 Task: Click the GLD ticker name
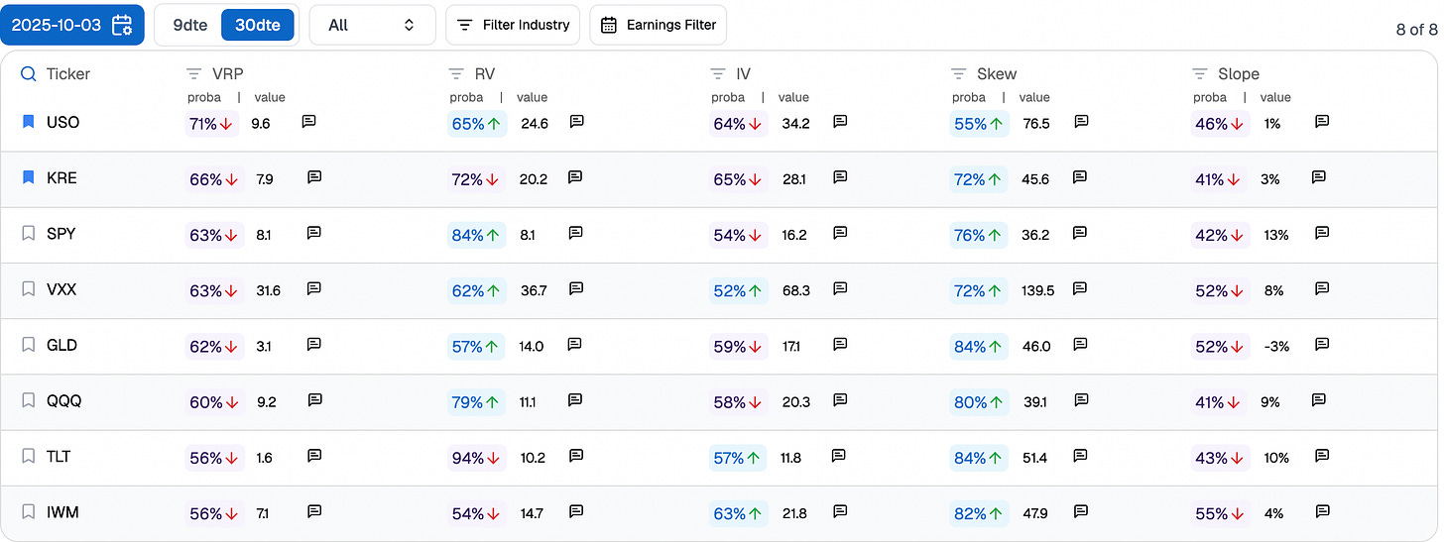coord(61,346)
